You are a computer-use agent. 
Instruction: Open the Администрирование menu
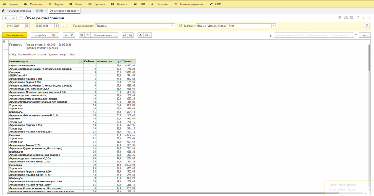(189, 4)
